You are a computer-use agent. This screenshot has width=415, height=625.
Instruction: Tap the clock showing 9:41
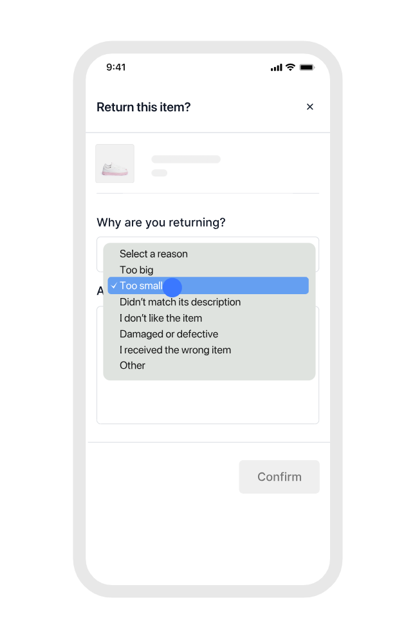point(116,67)
